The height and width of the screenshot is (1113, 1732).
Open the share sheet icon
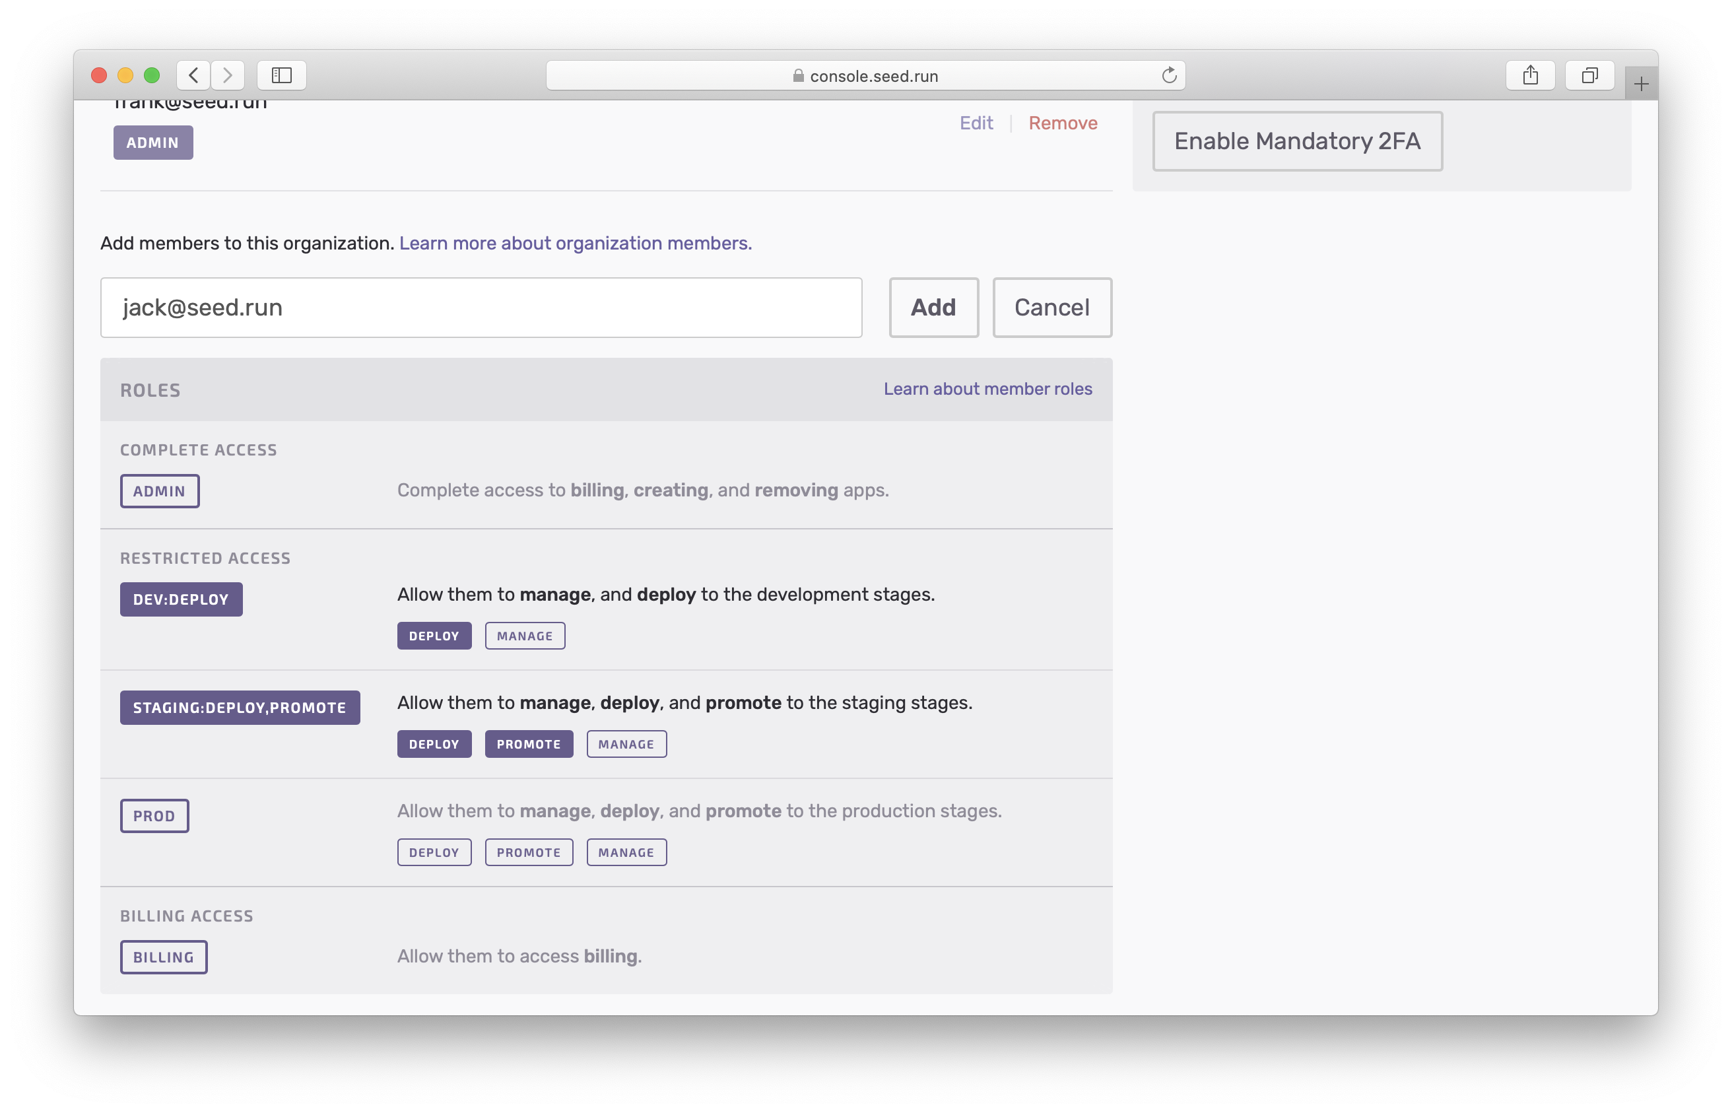point(1529,75)
